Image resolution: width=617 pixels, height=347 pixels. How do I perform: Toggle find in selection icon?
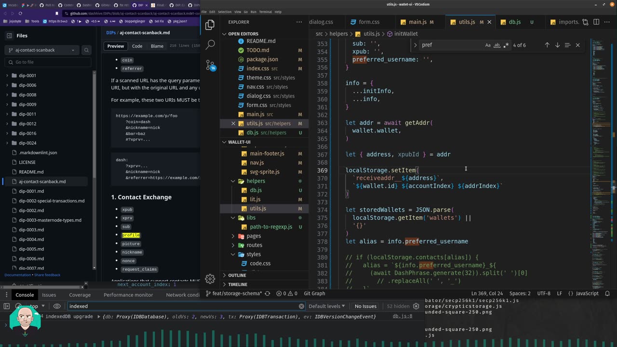coord(567,45)
